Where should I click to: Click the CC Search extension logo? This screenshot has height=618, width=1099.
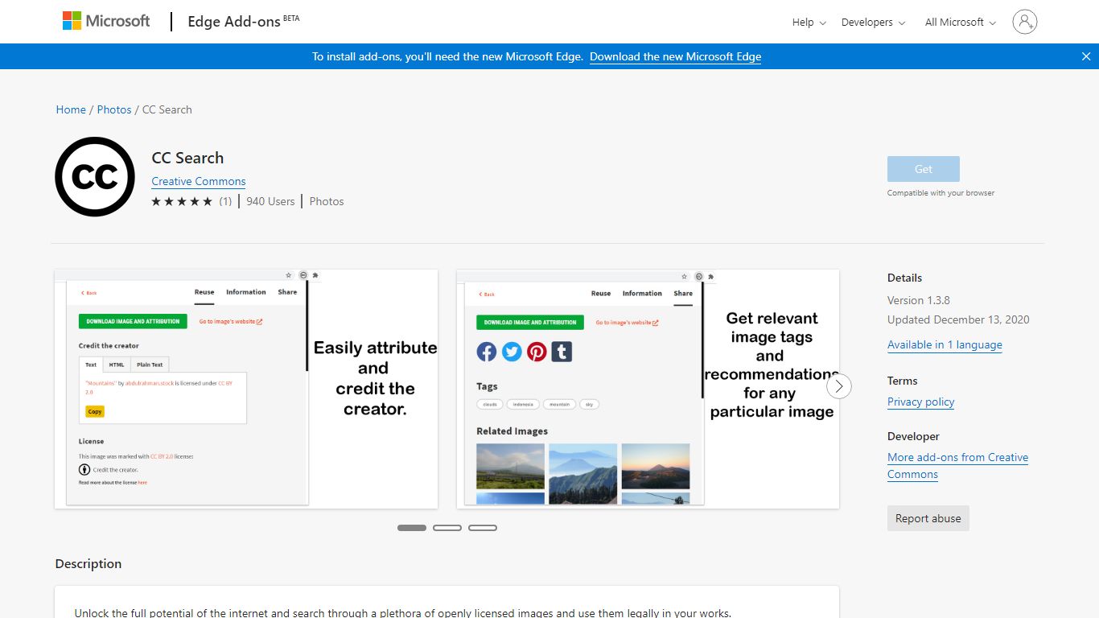click(95, 177)
